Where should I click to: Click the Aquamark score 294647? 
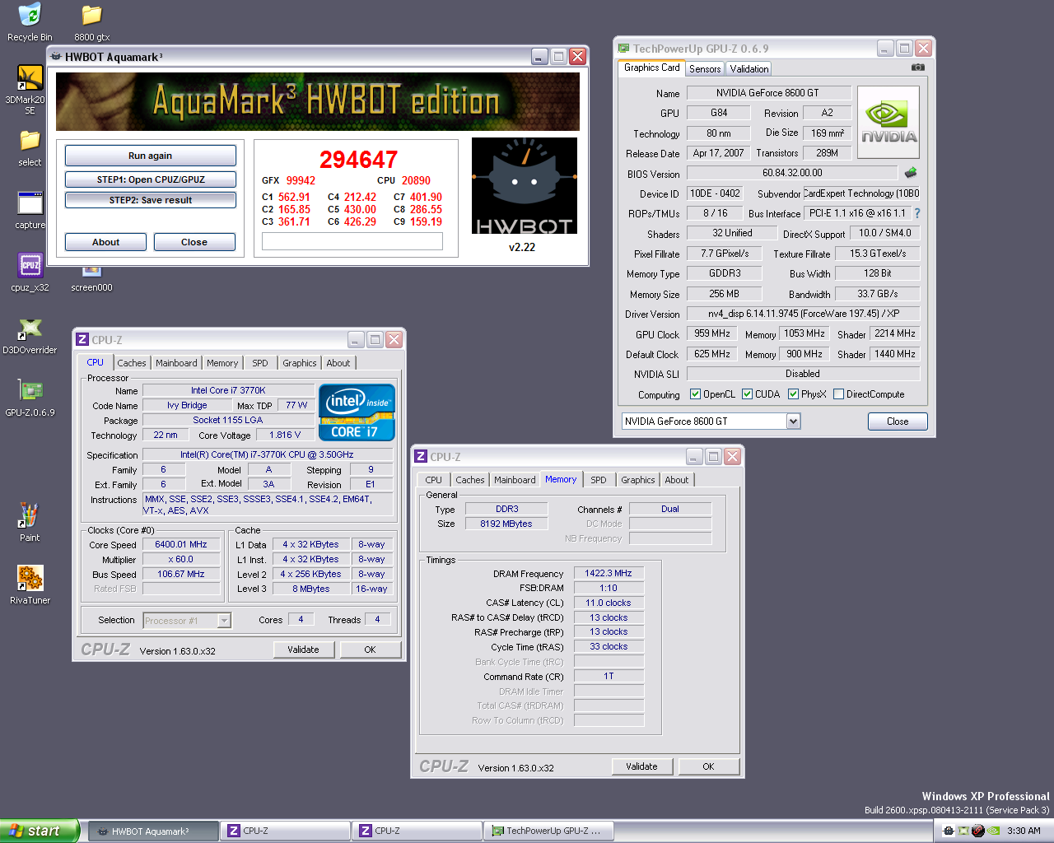[358, 159]
